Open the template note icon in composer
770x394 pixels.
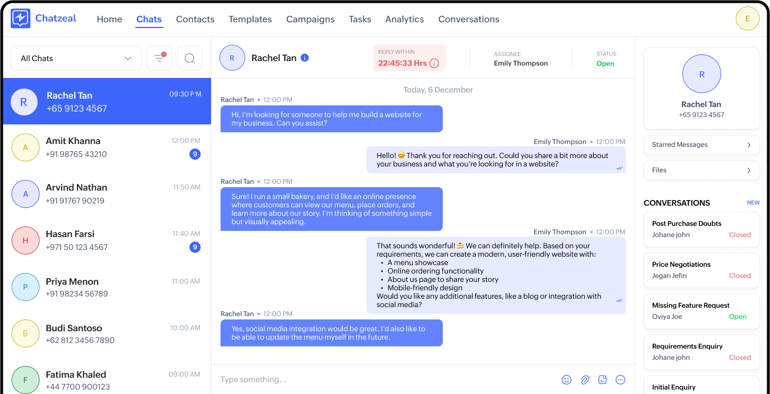coord(603,379)
